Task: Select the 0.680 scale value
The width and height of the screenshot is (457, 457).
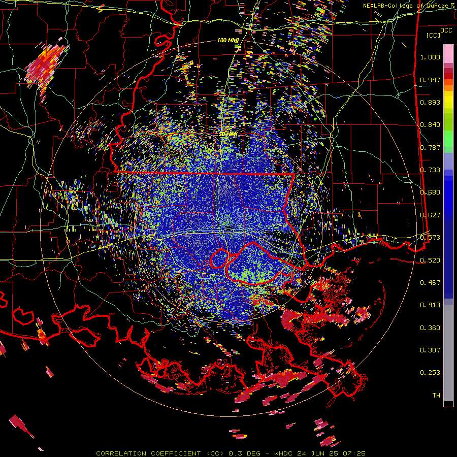Action: 430,192
